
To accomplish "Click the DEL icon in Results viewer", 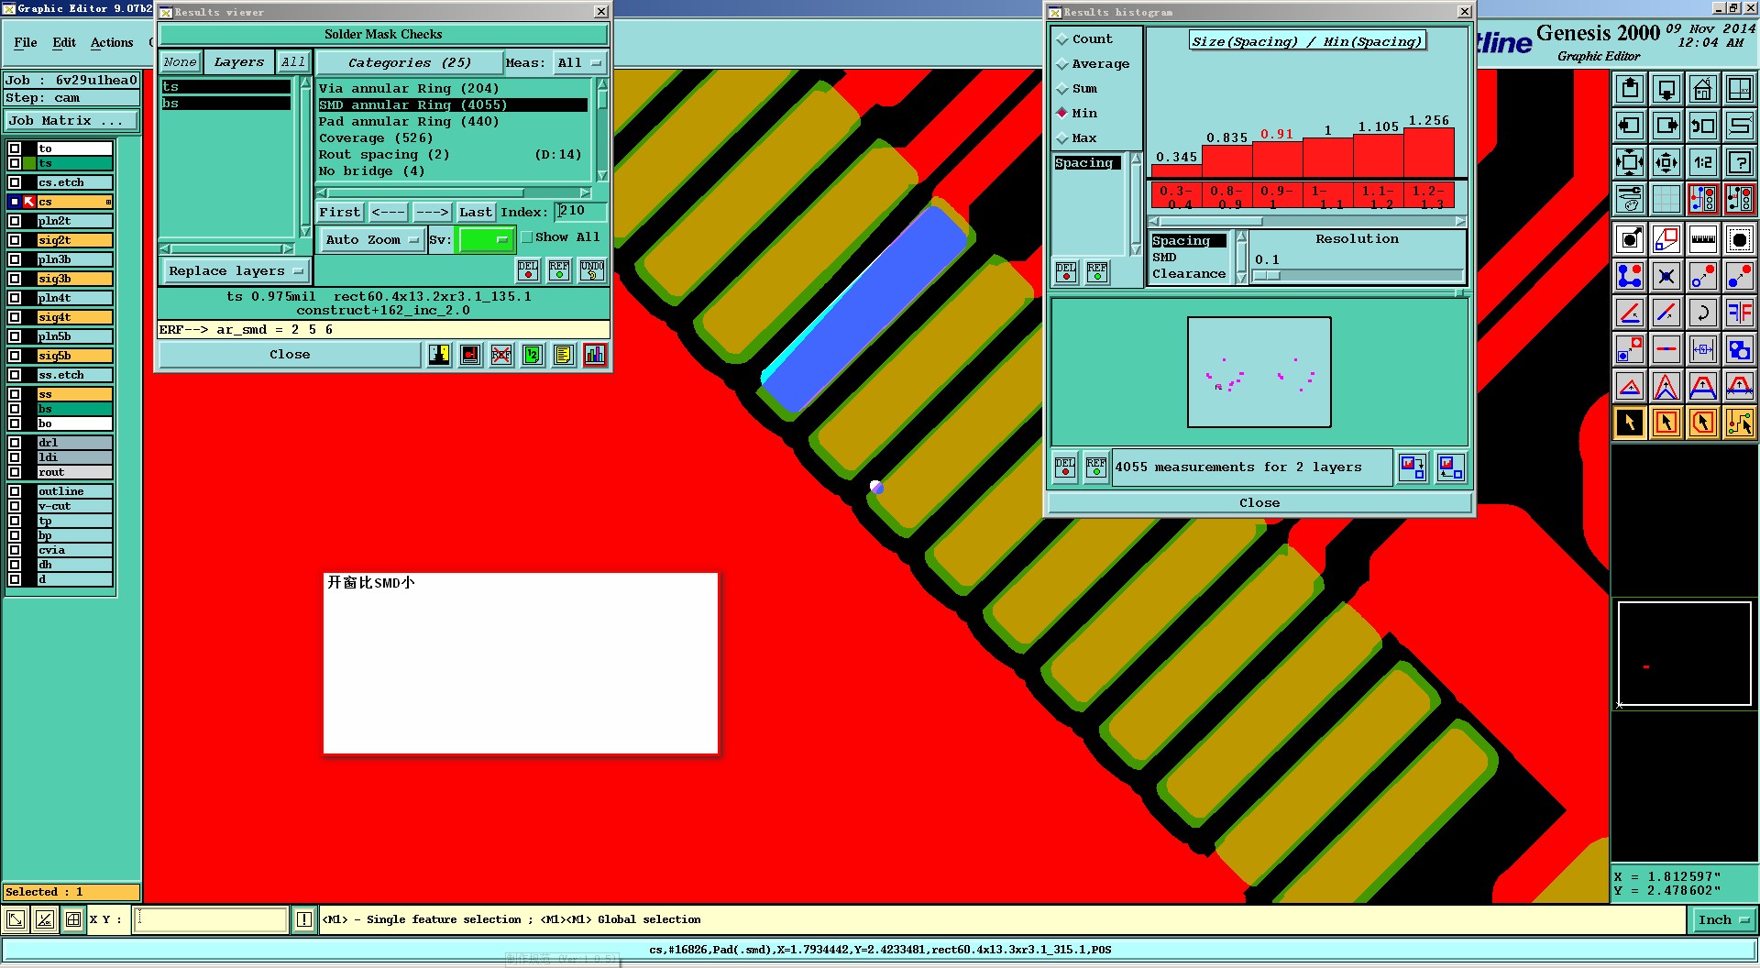I will (x=528, y=270).
